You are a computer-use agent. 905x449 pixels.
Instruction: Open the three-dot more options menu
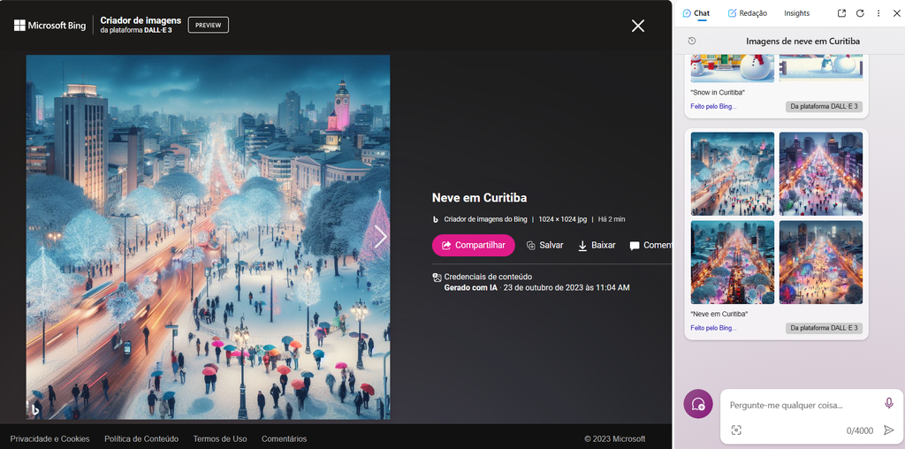[878, 13]
